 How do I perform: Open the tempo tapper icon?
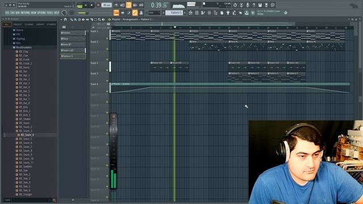coord(234,13)
